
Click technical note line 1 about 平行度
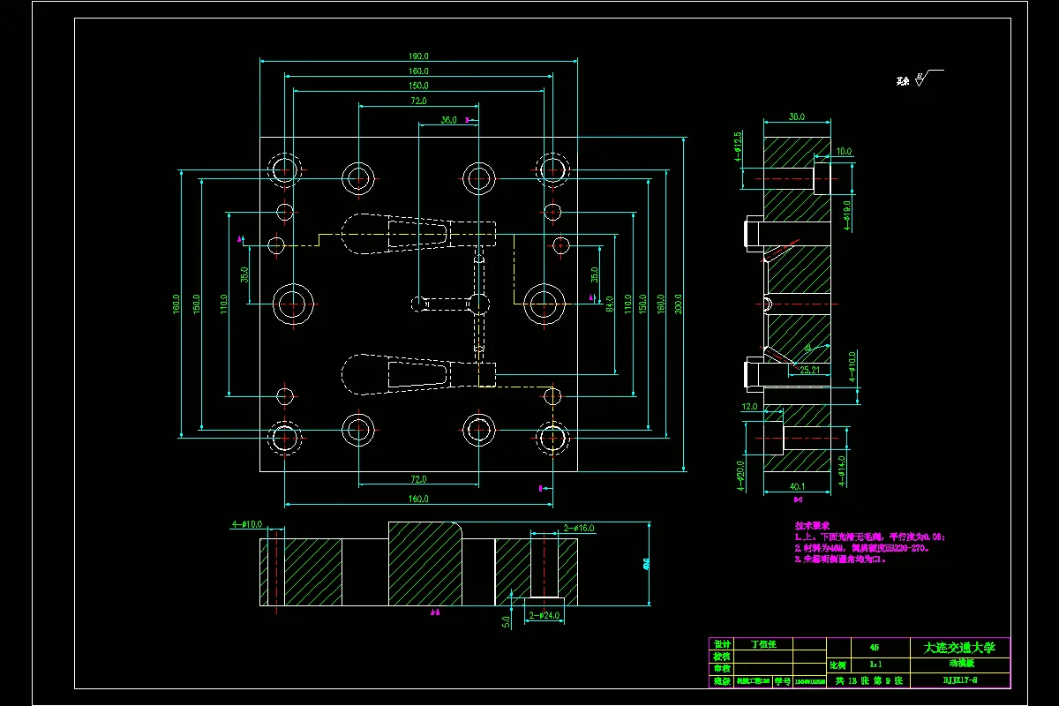coord(872,536)
